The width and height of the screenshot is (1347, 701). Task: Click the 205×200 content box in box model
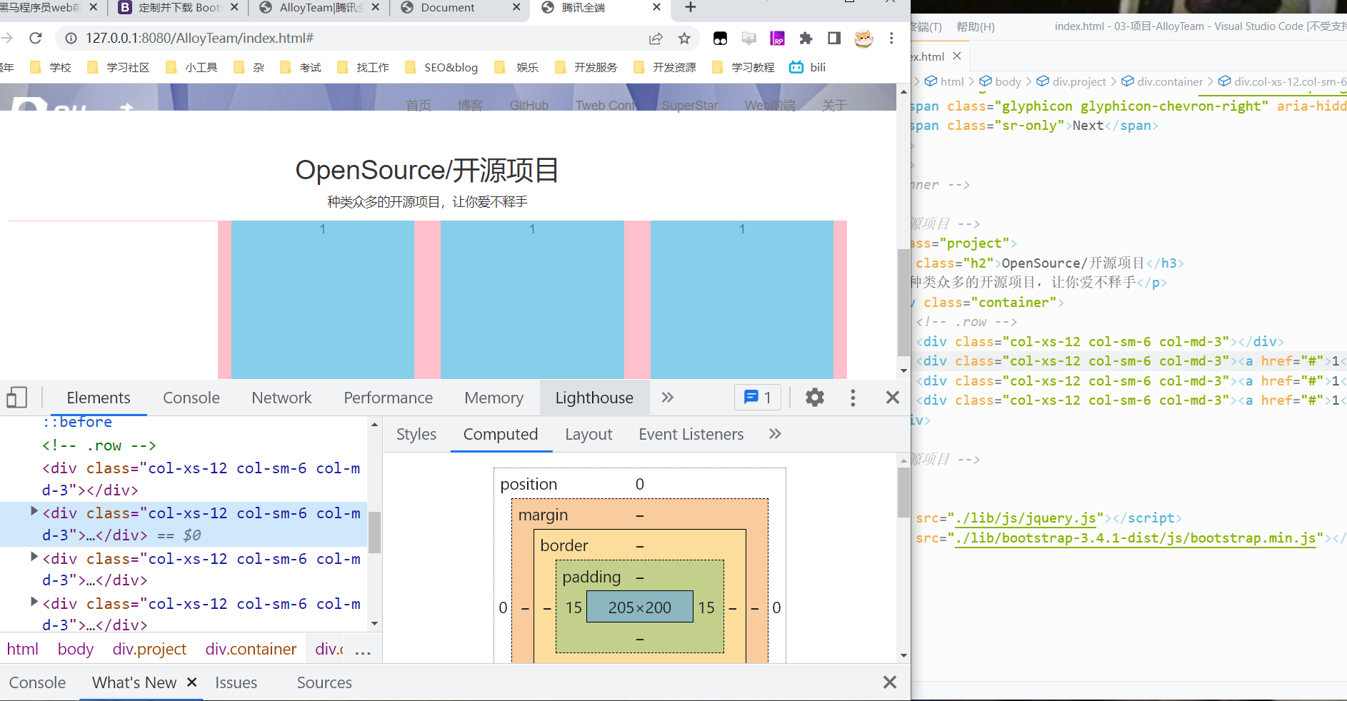pos(640,607)
